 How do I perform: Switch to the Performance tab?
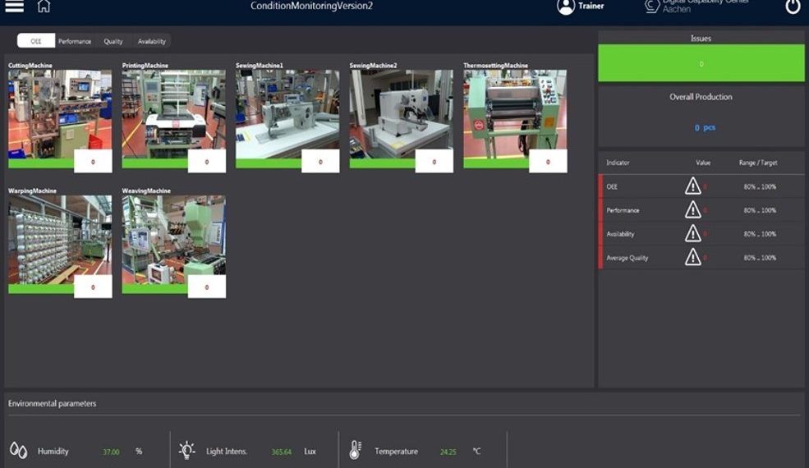[x=75, y=41]
